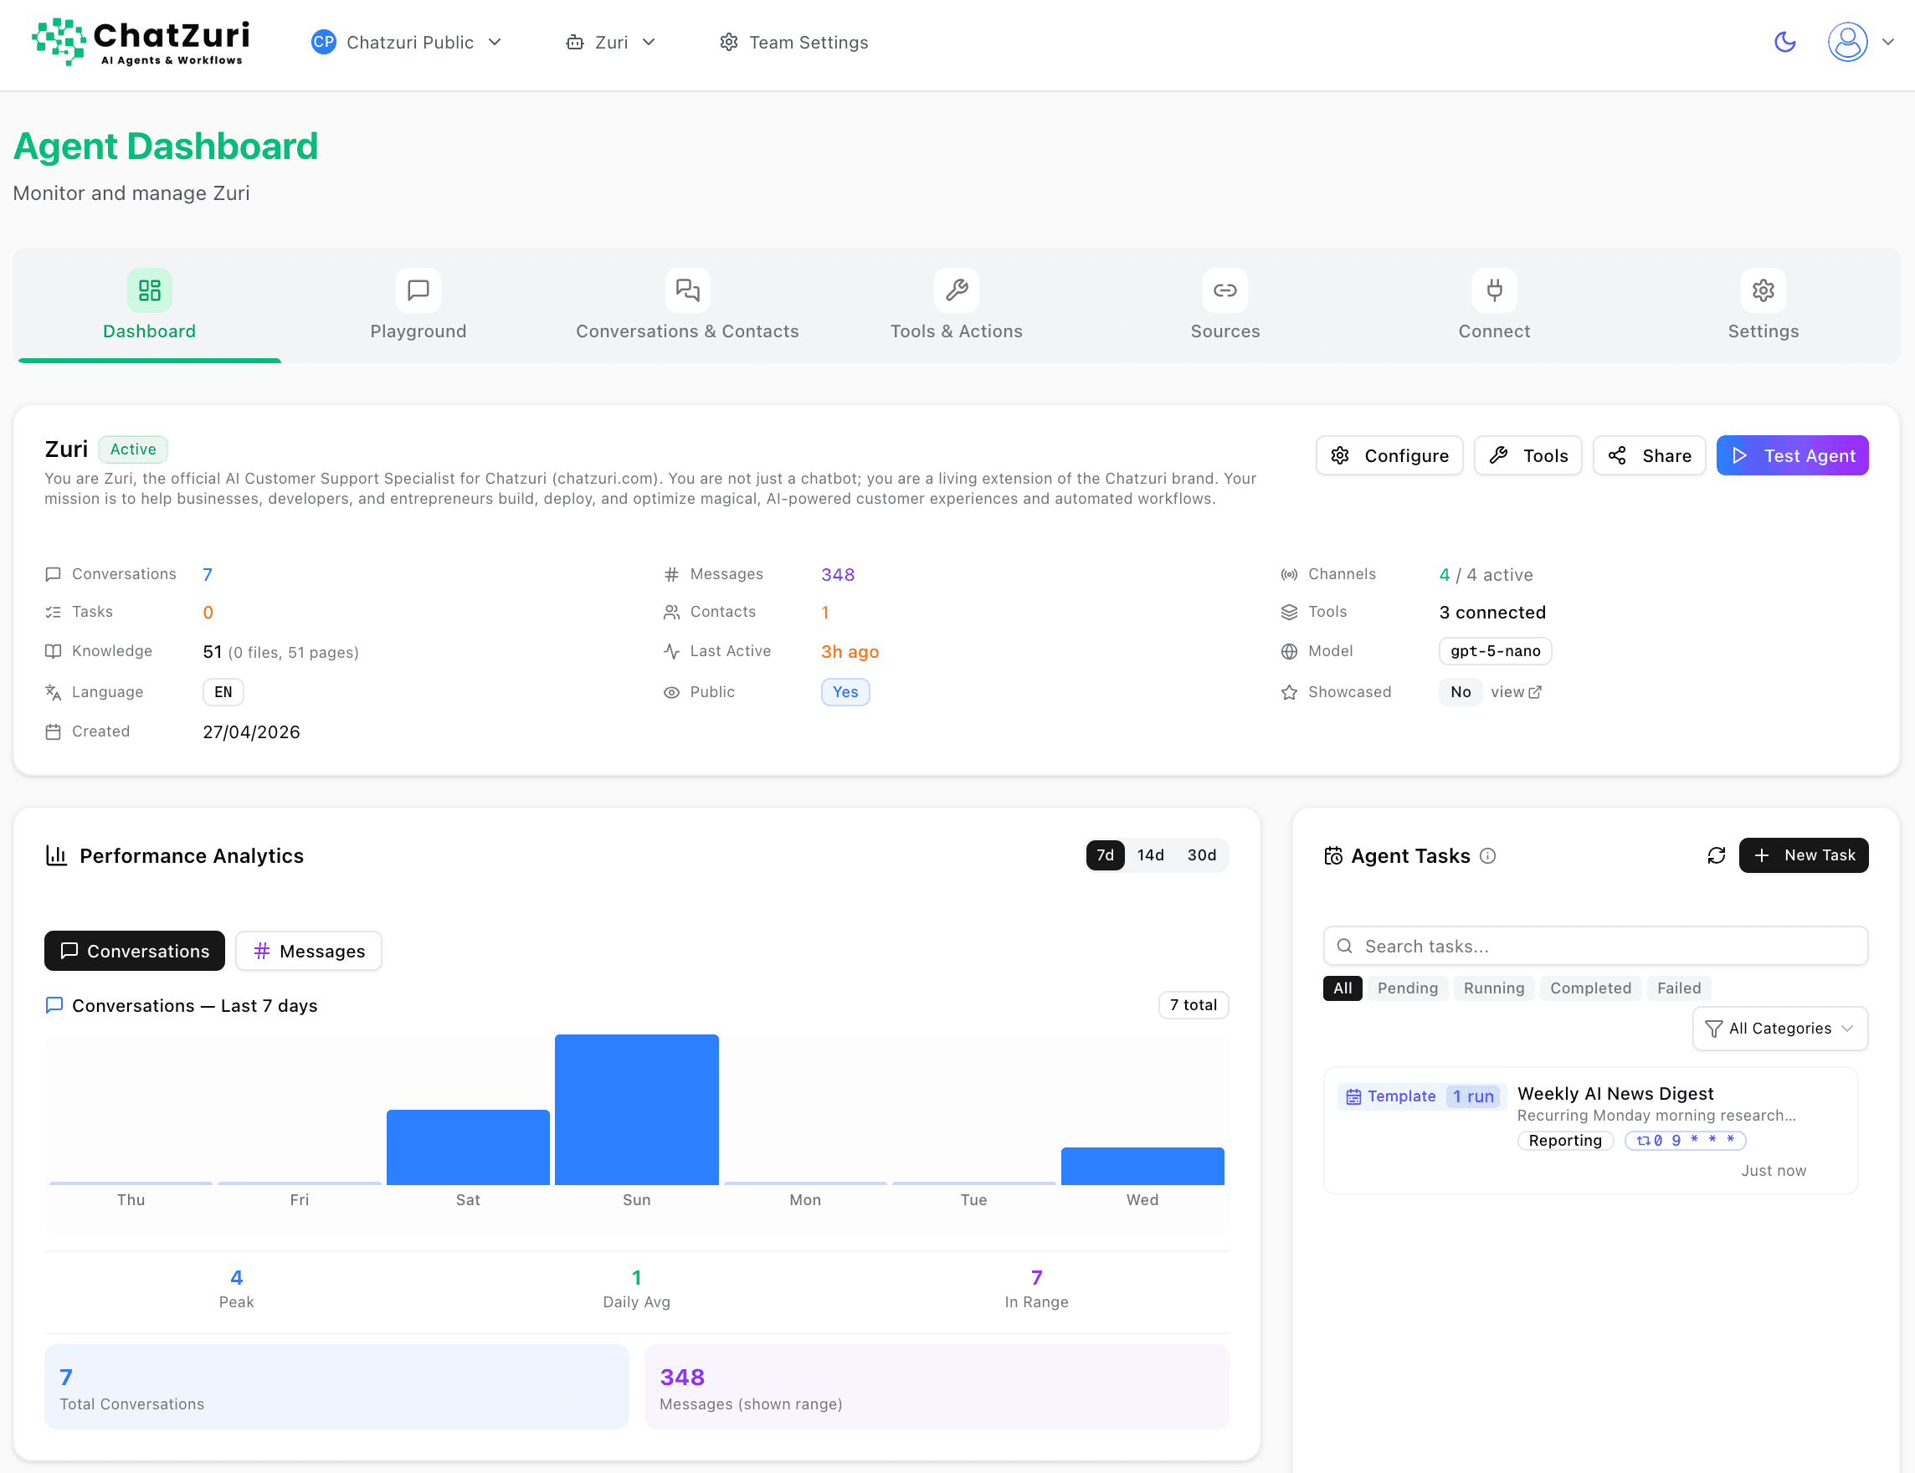This screenshot has width=1915, height=1473.
Task: Click the Created date 27/04/2026
Action: (251, 732)
